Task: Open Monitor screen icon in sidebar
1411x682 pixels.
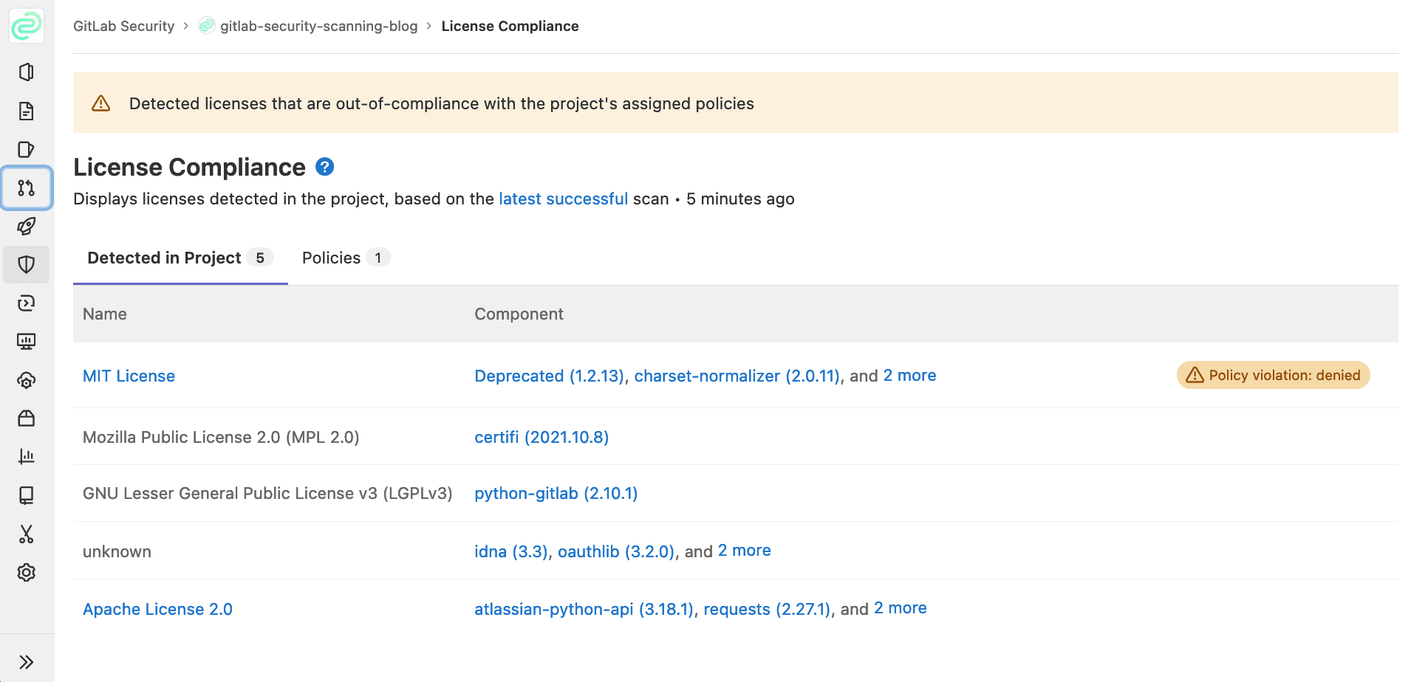Action: click(x=27, y=342)
